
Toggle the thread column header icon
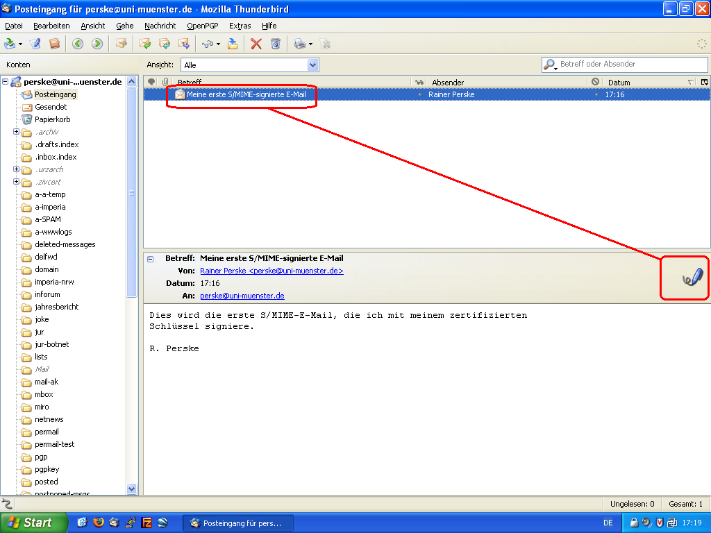click(x=151, y=82)
